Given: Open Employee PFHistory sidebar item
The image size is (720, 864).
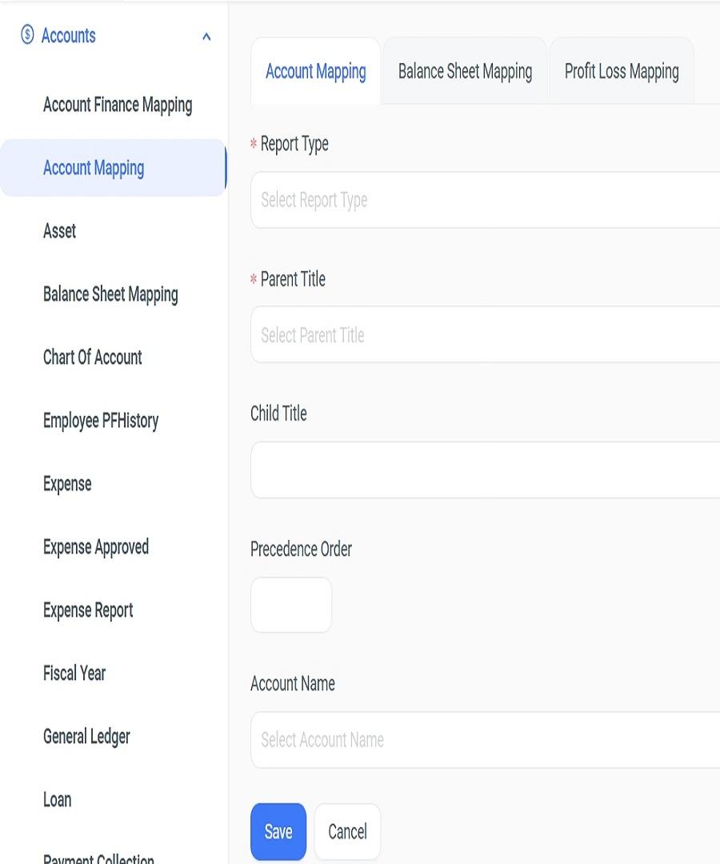Looking at the screenshot, I should pos(101,421).
